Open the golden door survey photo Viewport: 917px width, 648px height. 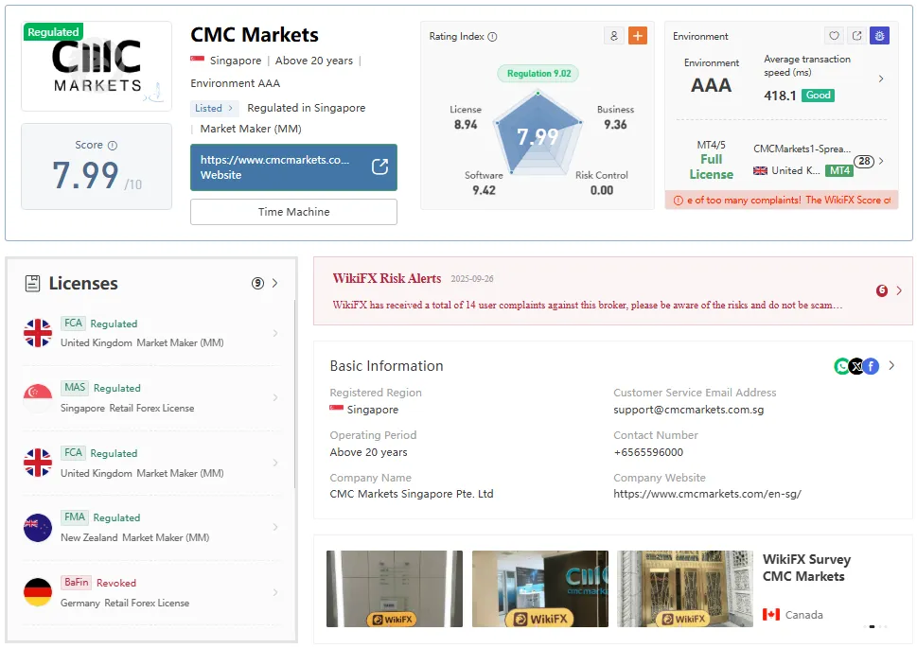[x=685, y=589]
